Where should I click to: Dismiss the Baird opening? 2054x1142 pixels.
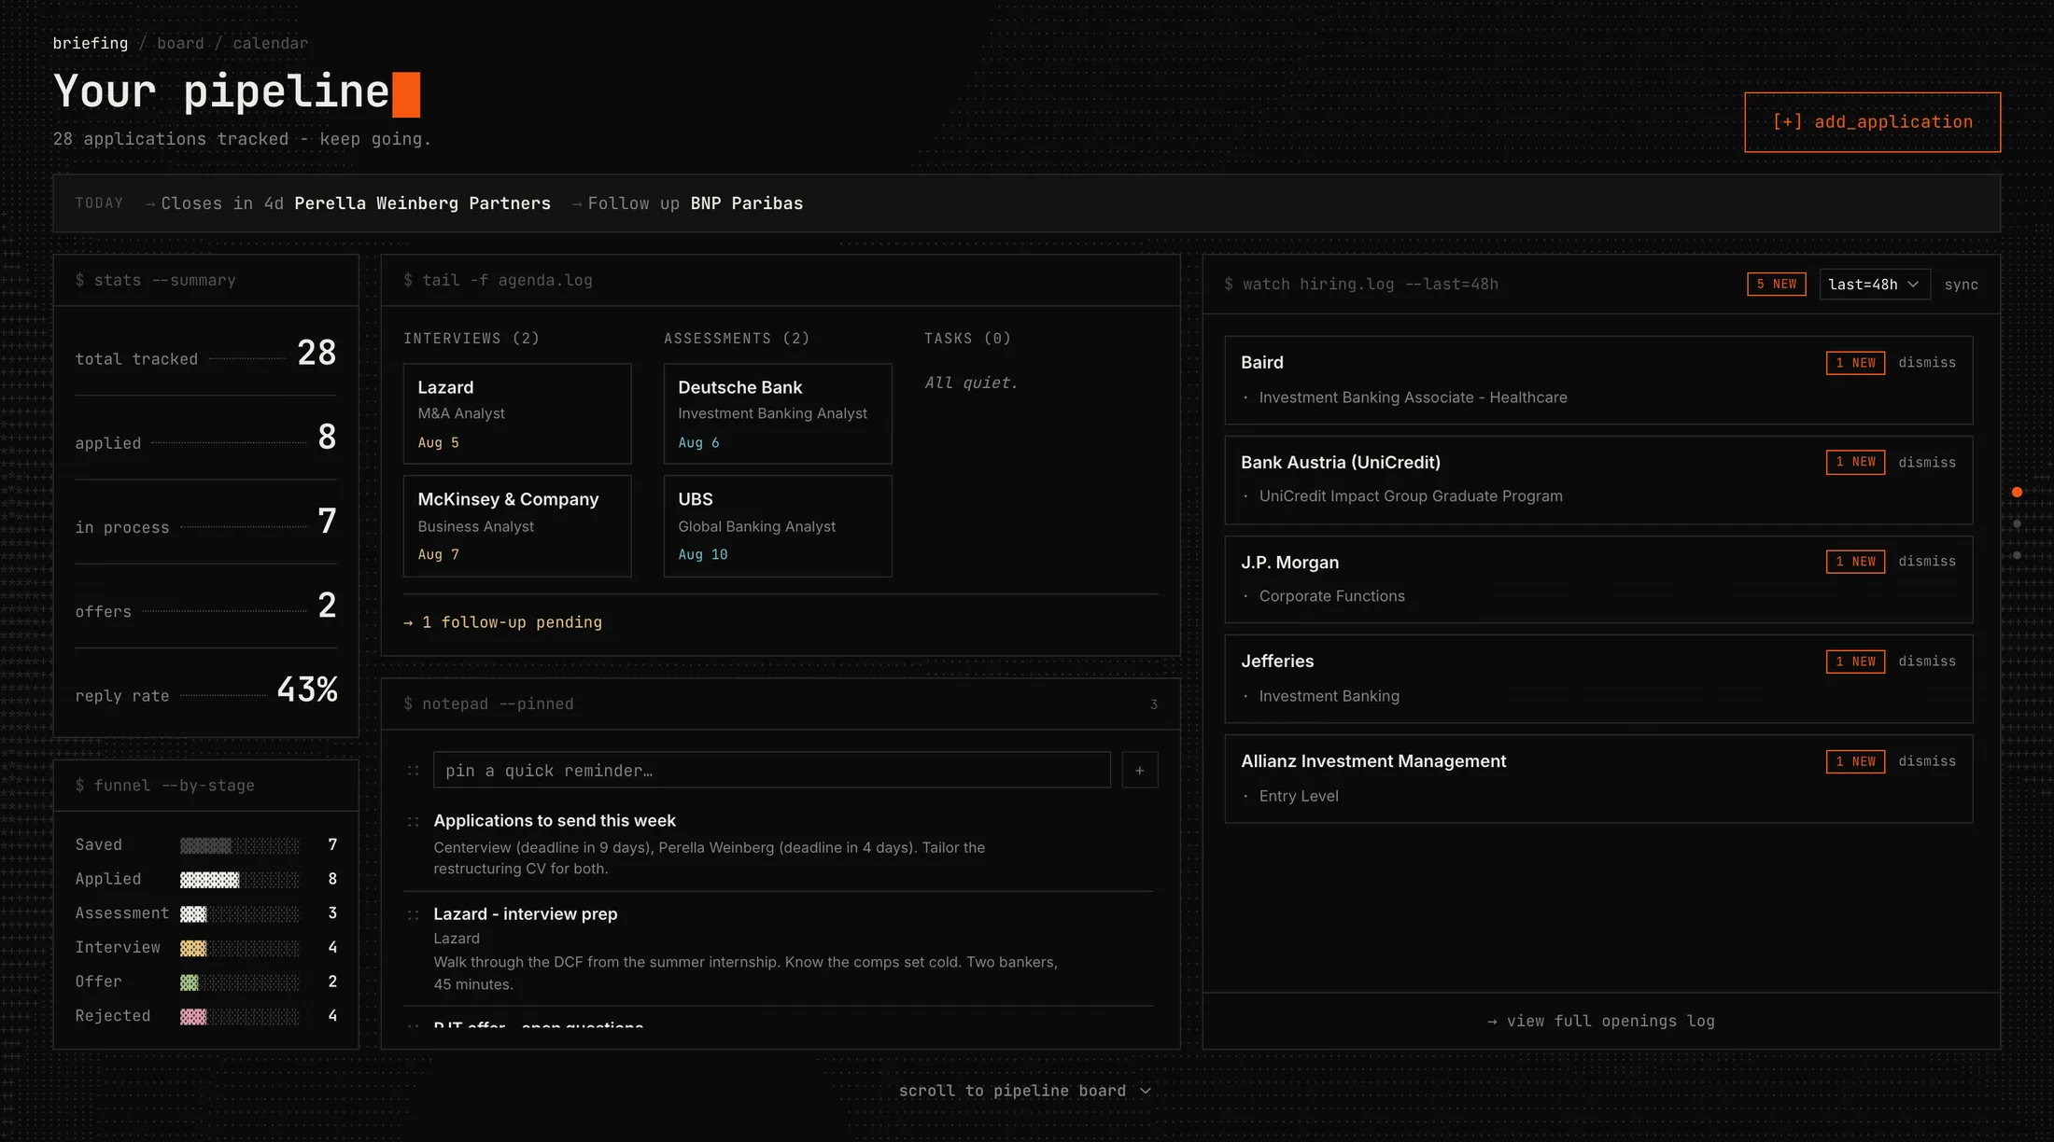coord(1926,363)
